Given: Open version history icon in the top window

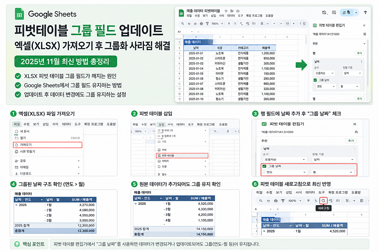Looking at the screenshot, I should pyautogui.click(x=324, y=13).
